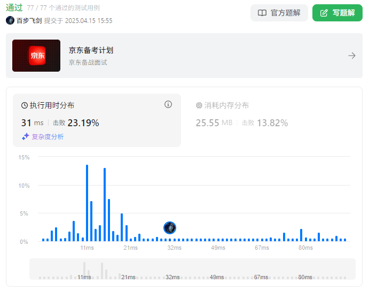Click the 32ms axis label on main chart
Screen dimensions: 369x292
coord(175,248)
